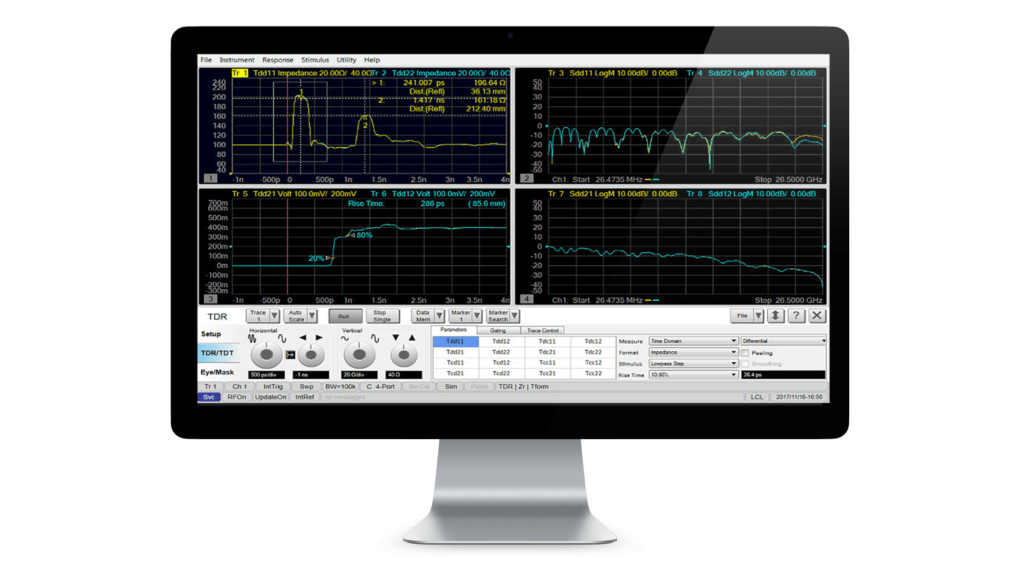The height and width of the screenshot is (572, 1017).
Task: Click the 26.4 ps rise time field
Action: click(783, 375)
